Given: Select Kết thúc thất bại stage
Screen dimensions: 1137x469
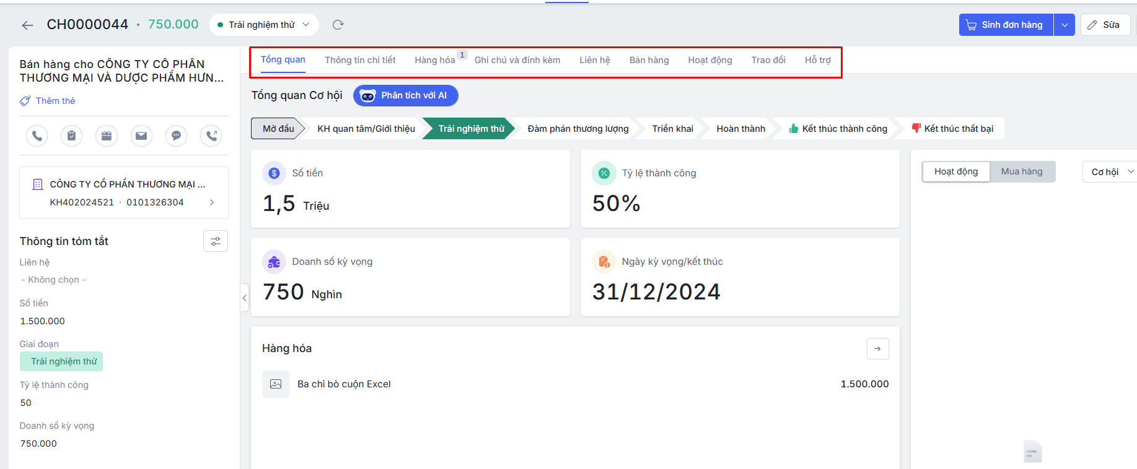Looking at the screenshot, I should click(952, 129).
